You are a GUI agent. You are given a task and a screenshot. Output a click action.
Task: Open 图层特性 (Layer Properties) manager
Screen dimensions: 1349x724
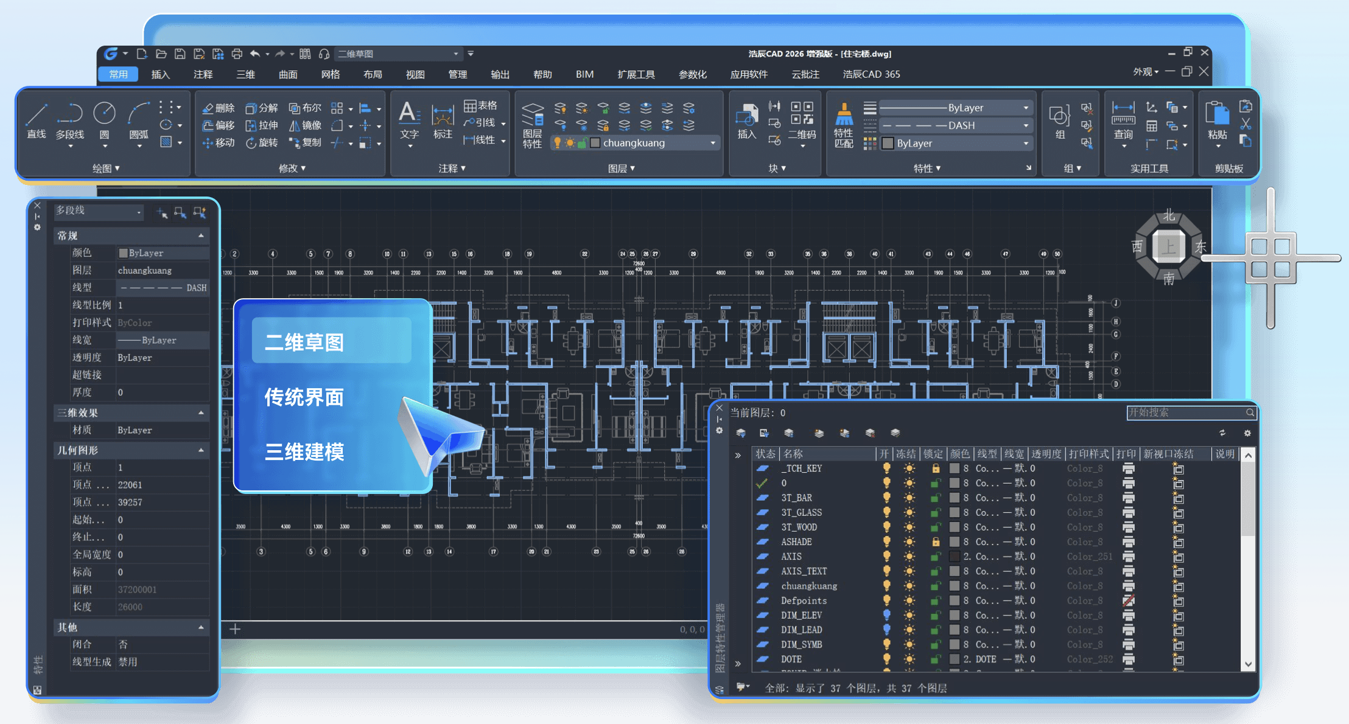[532, 125]
